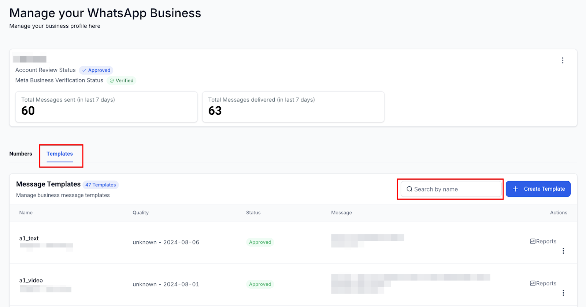This screenshot has height=307, width=586.
Task: Click the magnifier icon in search box
Action: 409,189
